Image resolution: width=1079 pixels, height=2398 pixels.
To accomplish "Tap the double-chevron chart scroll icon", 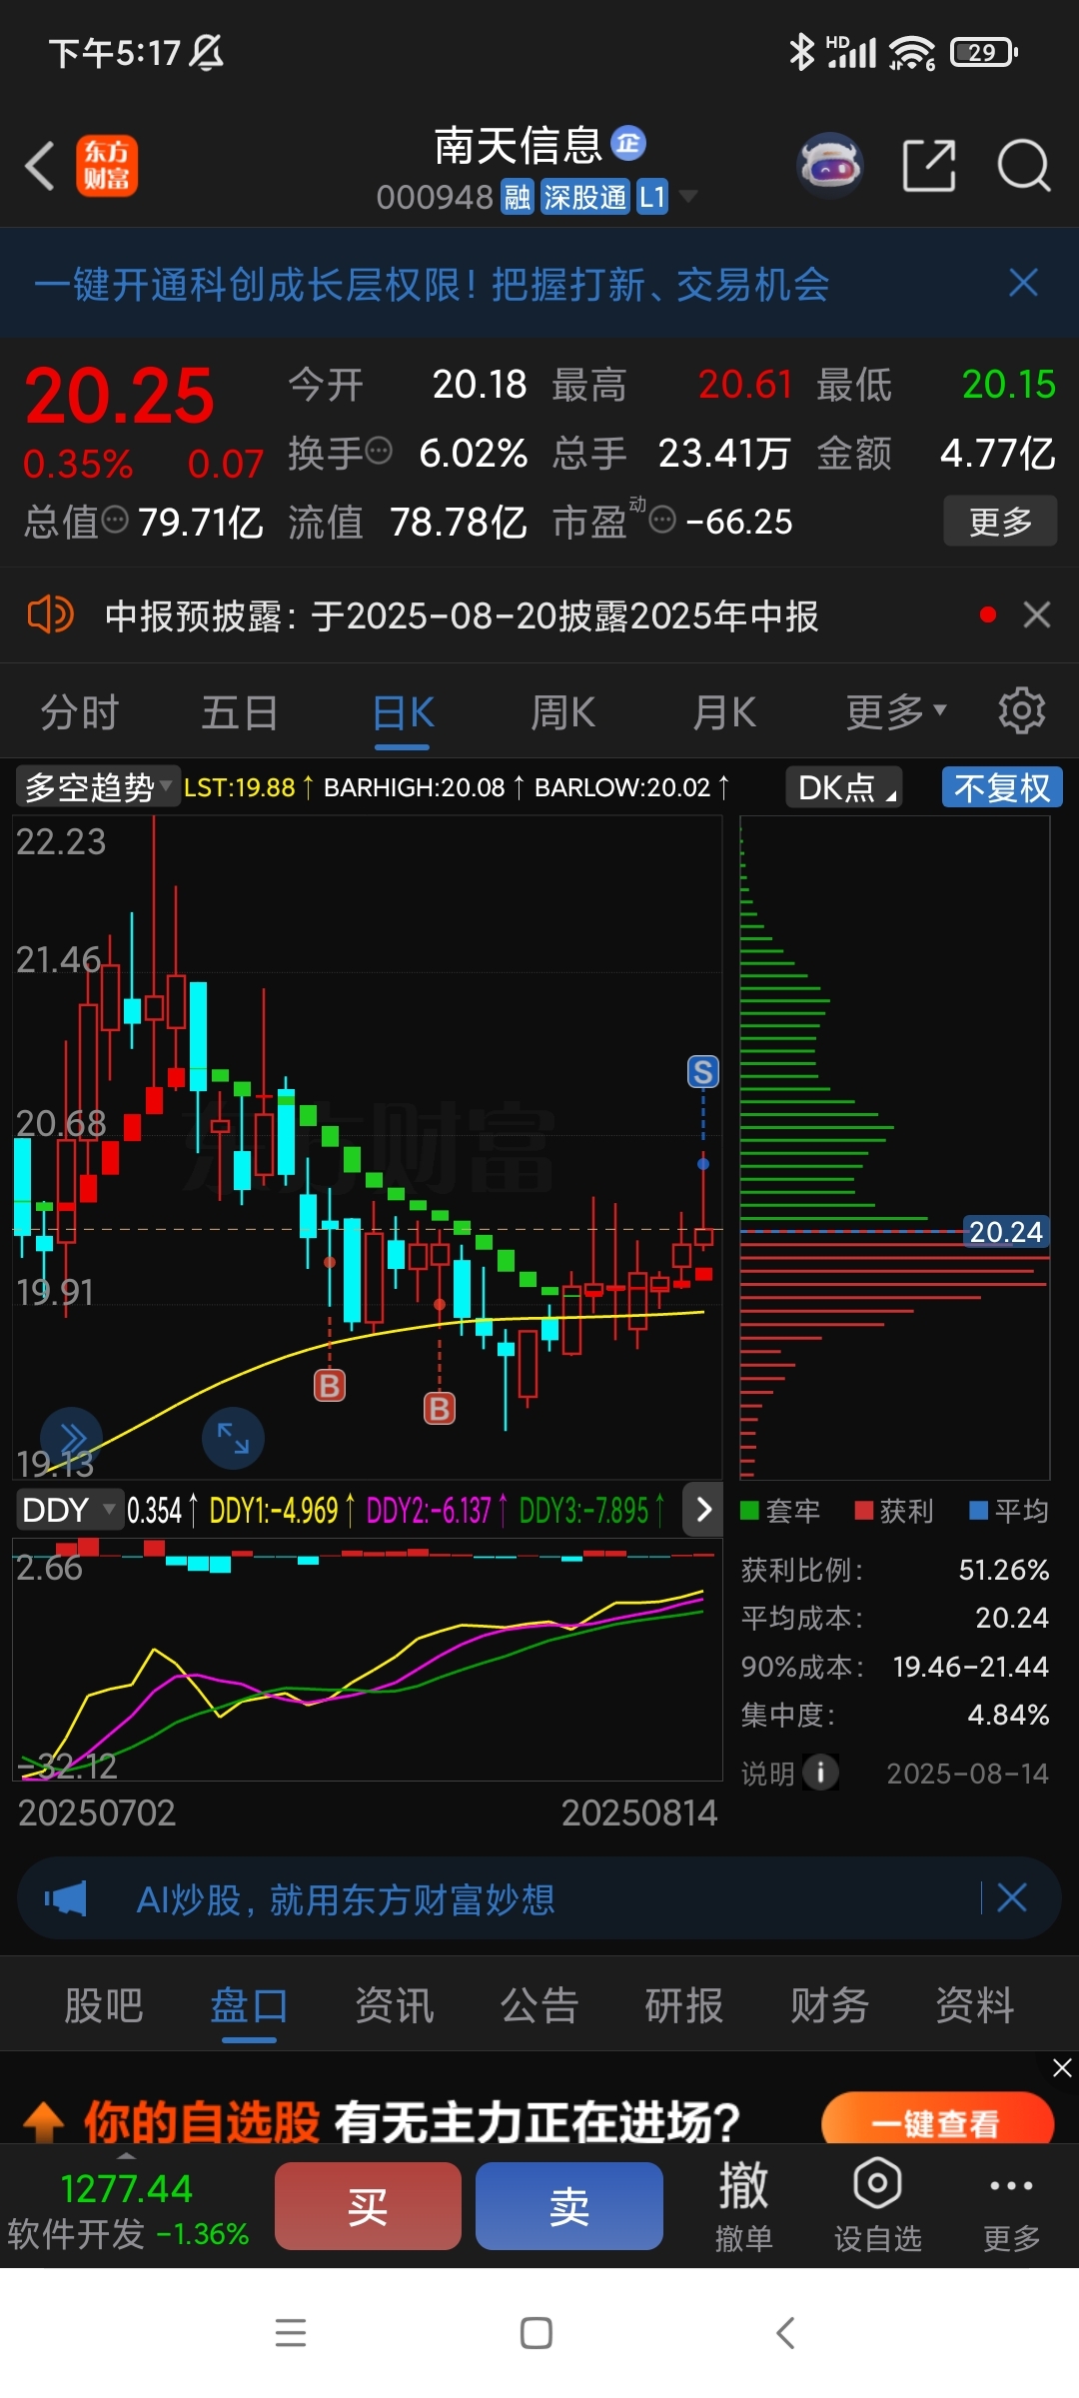I will pos(72,1439).
